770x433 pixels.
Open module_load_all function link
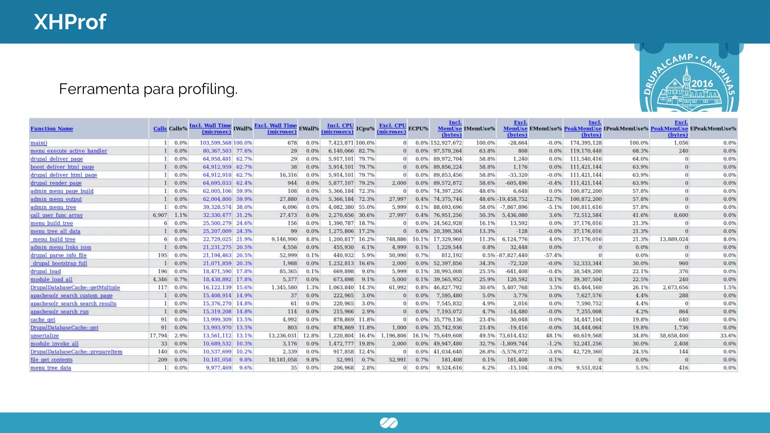(52, 279)
